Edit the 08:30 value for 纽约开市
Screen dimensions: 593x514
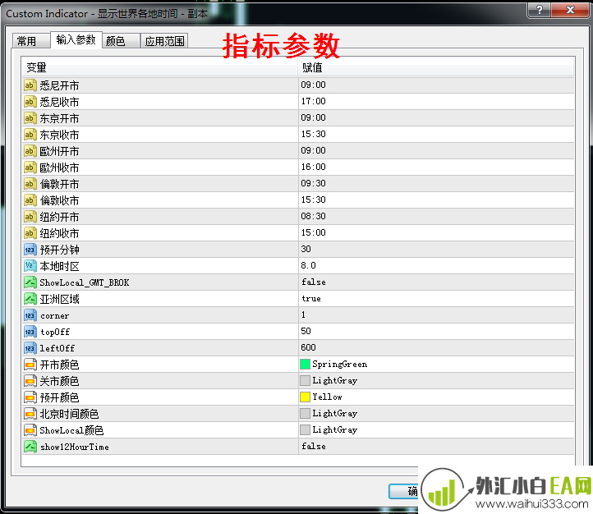pos(313,216)
